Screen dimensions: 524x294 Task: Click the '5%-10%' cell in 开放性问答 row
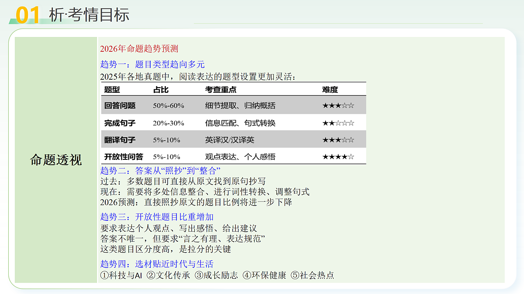(166, 156)
